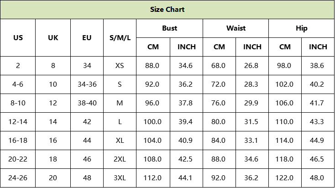Select the Waist header cell

tap(236, 28)
